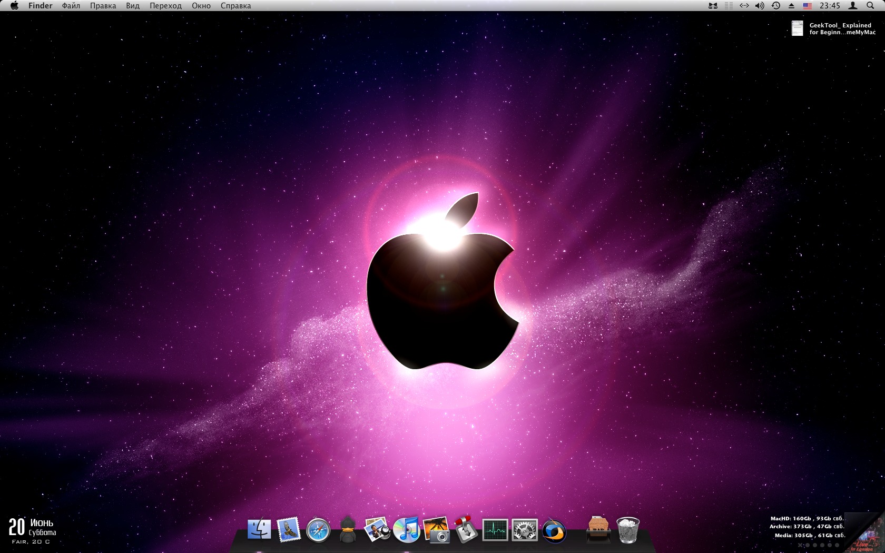885x553 pixels.
Task: Click the 'Суббота' weekday label
Action: point(42,532)
